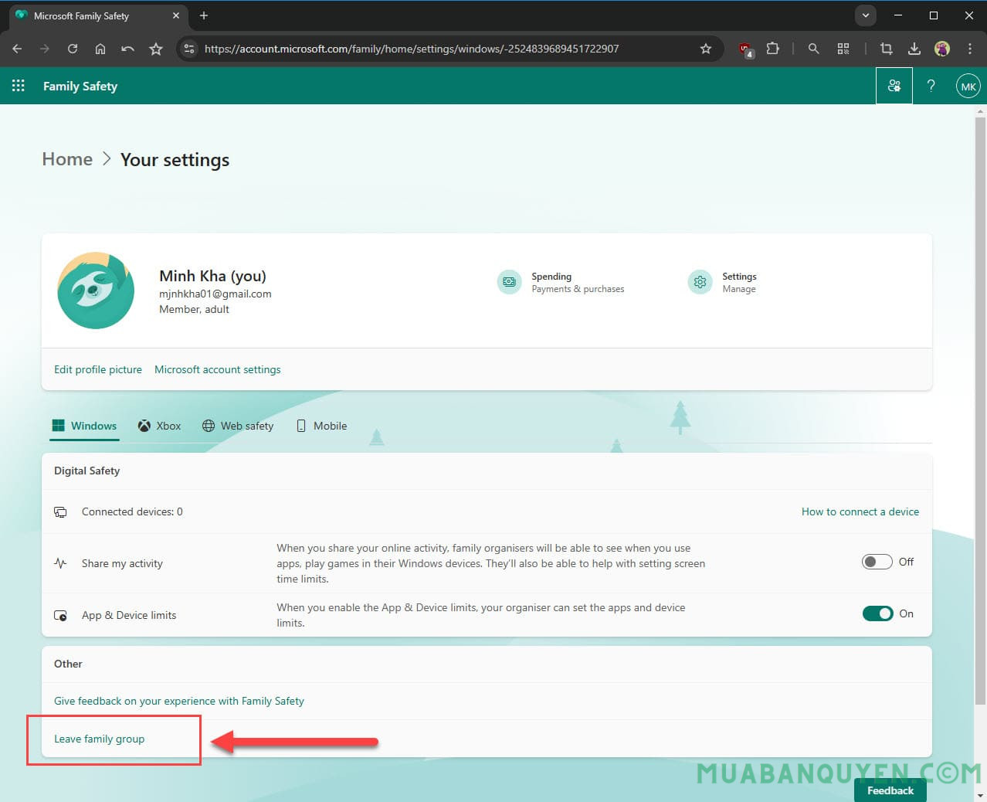Image resolution: width=987 pixels, height=802 pixels.
Task: Enable the Share my activity toggle
Action: point(877,562)
